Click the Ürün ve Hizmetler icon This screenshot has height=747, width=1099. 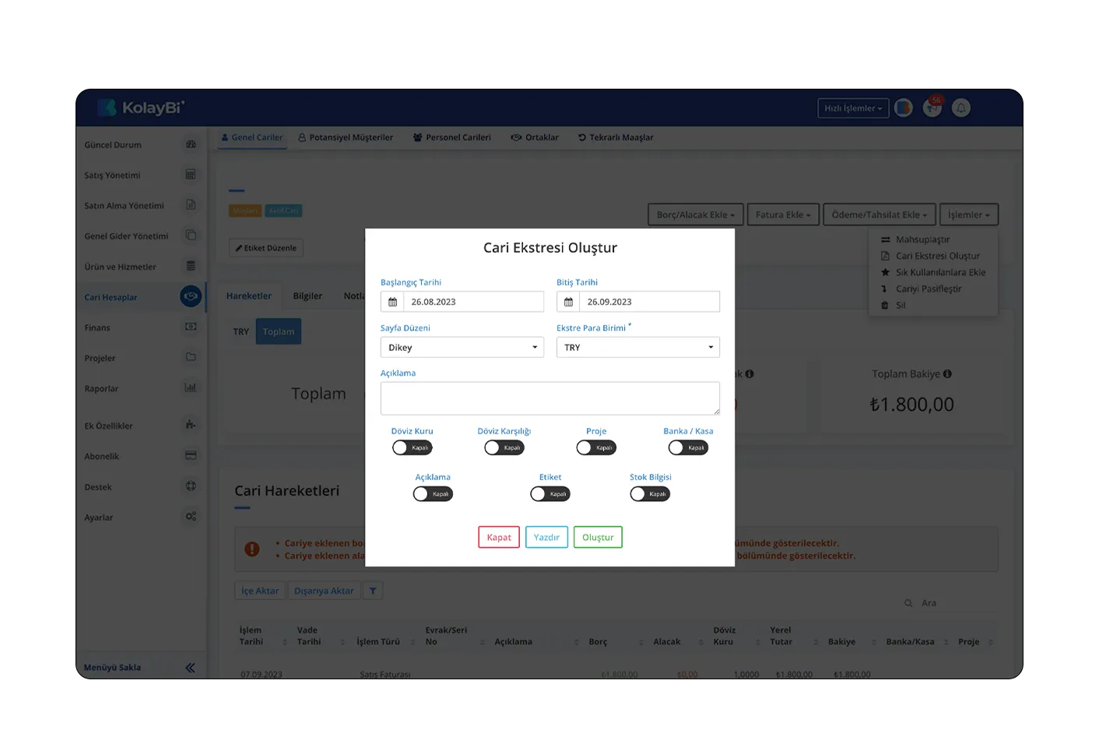[x=191, y=266]
